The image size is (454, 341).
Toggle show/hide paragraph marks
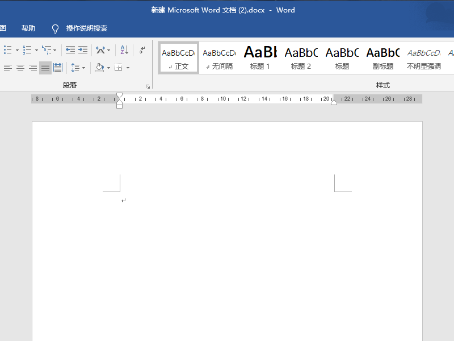(142, 50)
